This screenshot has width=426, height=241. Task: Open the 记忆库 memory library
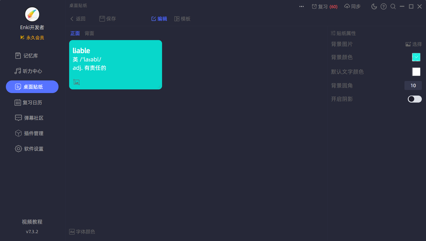(27, 56)
